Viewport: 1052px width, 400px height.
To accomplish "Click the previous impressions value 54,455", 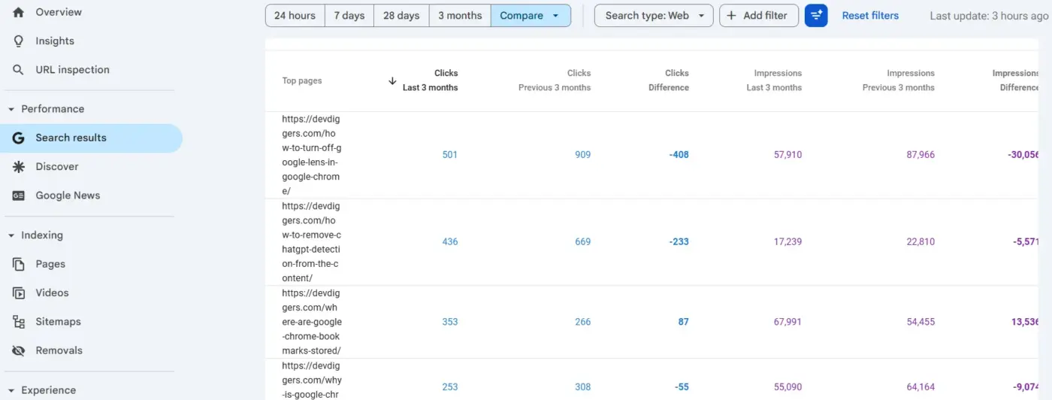I will (920, 322).
